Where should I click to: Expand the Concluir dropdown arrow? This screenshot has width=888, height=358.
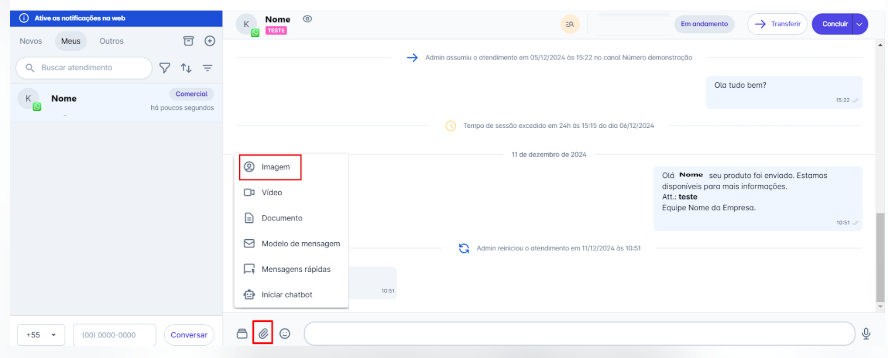click(859, 24)
